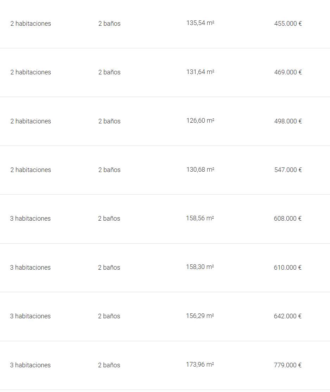Select the 131,64 m² surface cell

(x=200, y=72)
